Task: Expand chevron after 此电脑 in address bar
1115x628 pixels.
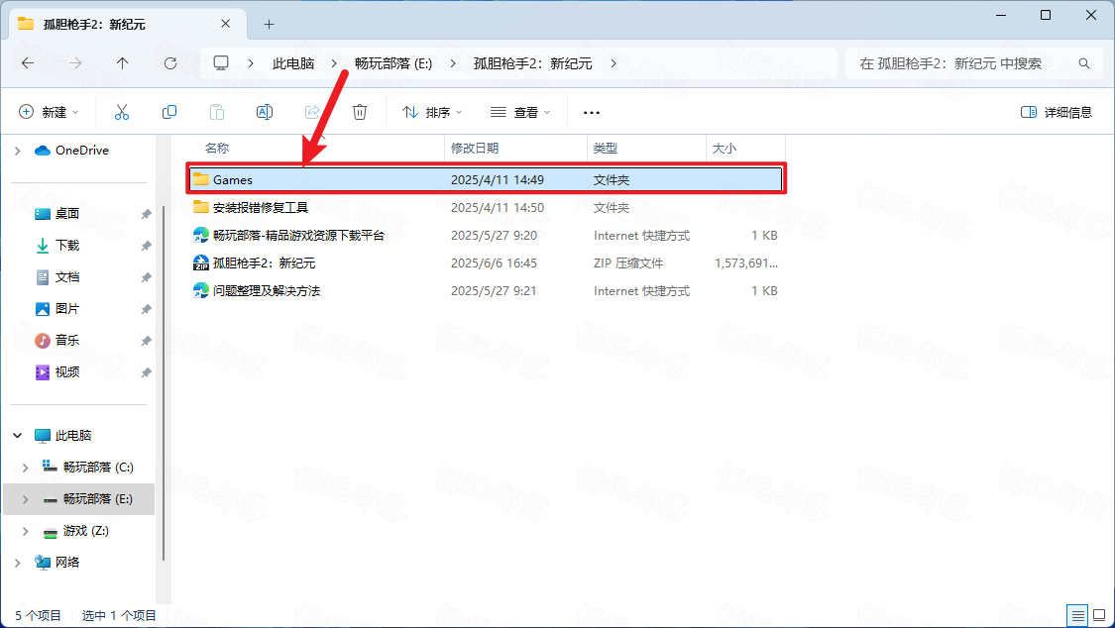Action: (x=334, y=63)
